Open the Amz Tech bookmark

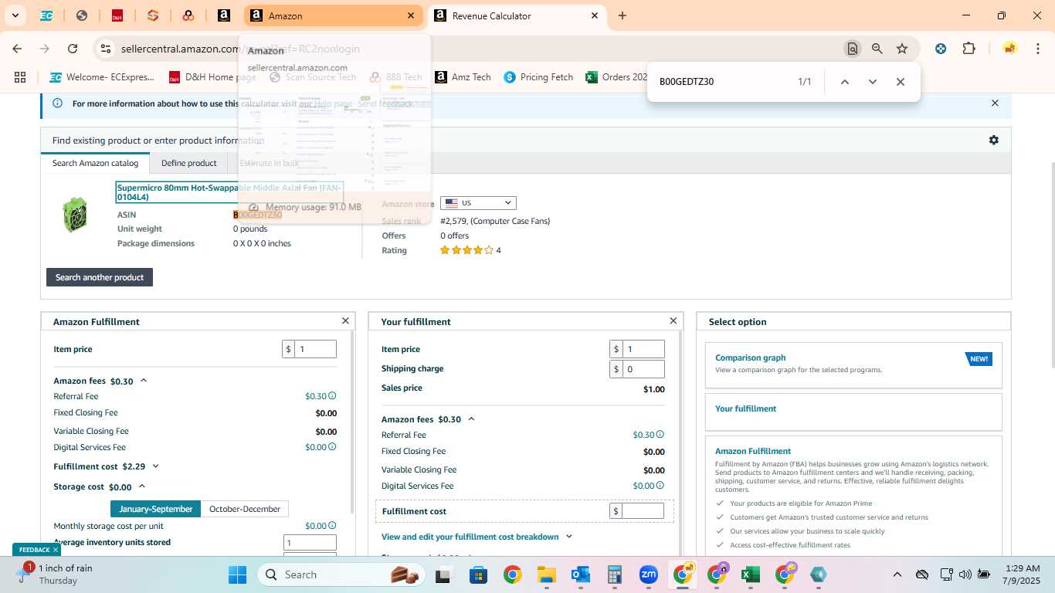point(463,77)
